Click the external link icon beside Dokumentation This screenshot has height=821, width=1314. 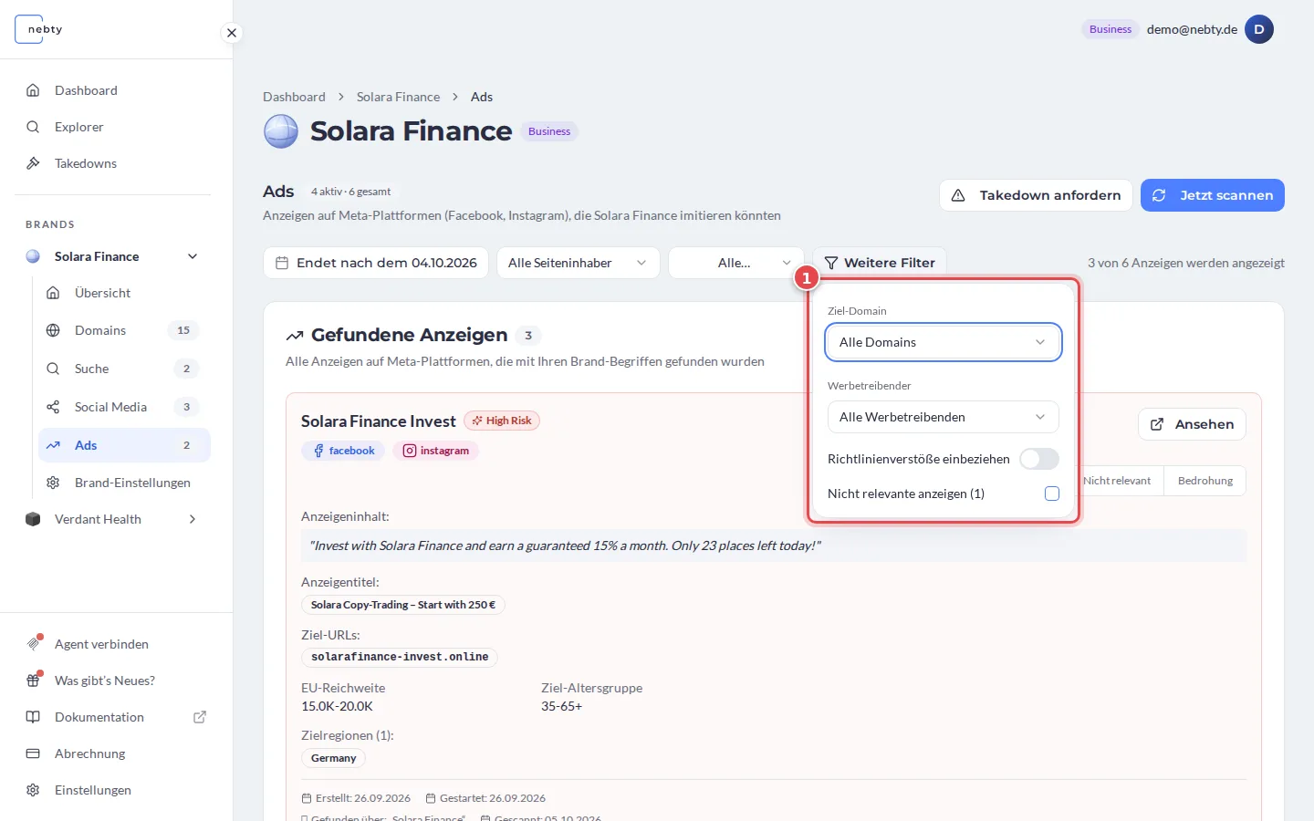click(200, 717)
